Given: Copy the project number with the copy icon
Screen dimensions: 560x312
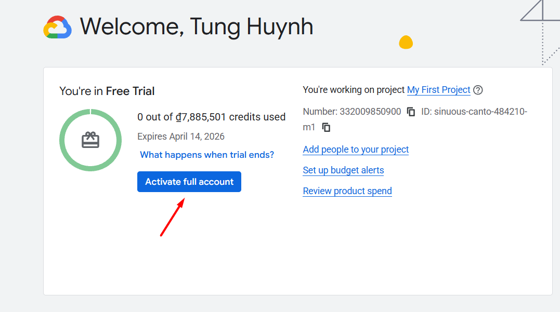Looking at the screenshot, I should 411,112.
